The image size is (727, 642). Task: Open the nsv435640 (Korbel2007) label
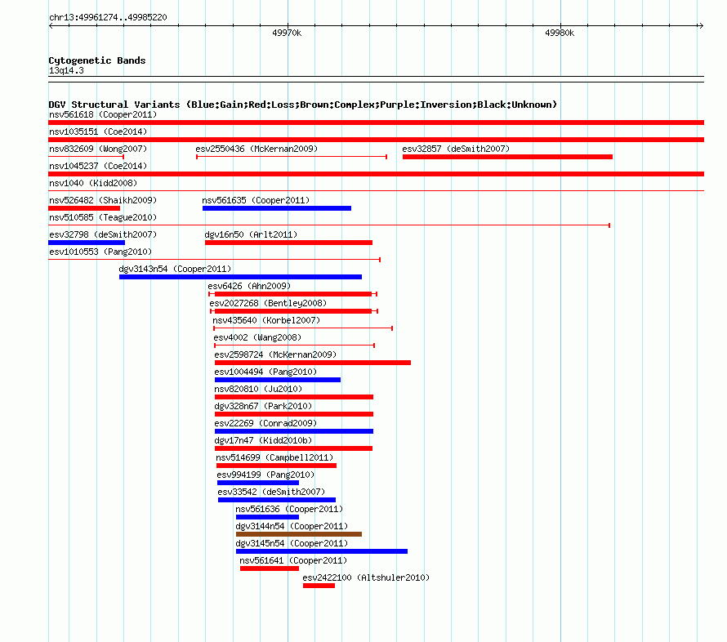[x=266, y=320]
